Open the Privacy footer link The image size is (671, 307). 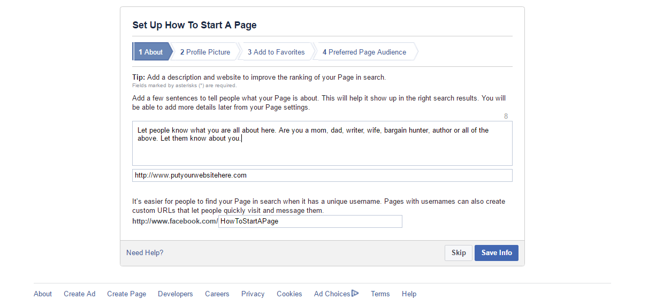[x=253, y=294]
